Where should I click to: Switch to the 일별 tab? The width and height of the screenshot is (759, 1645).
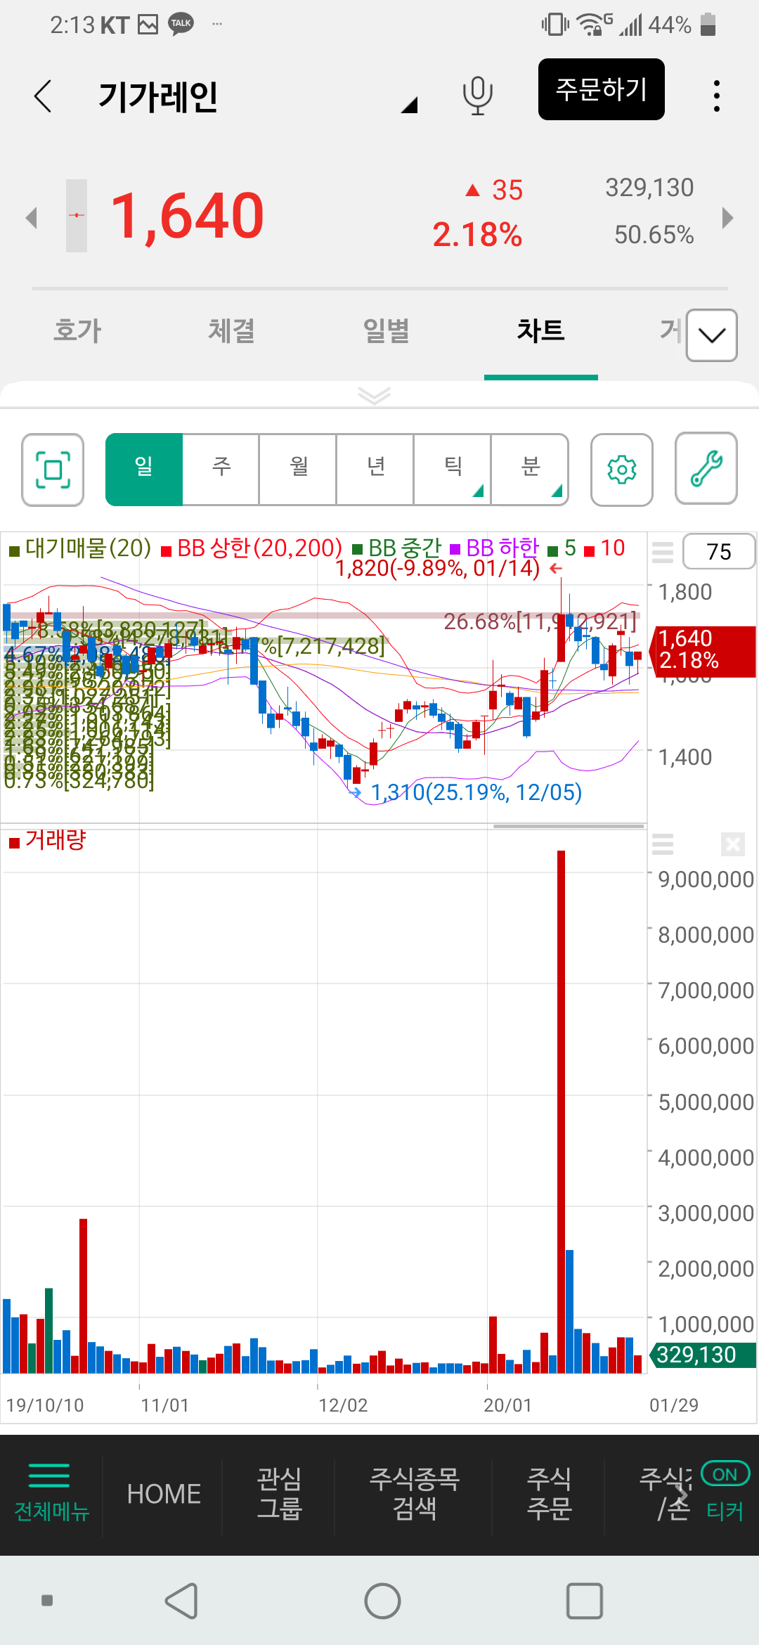coord(386,330)
